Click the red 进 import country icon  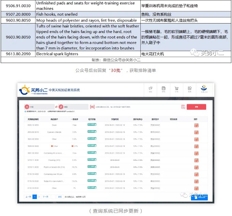61,107
